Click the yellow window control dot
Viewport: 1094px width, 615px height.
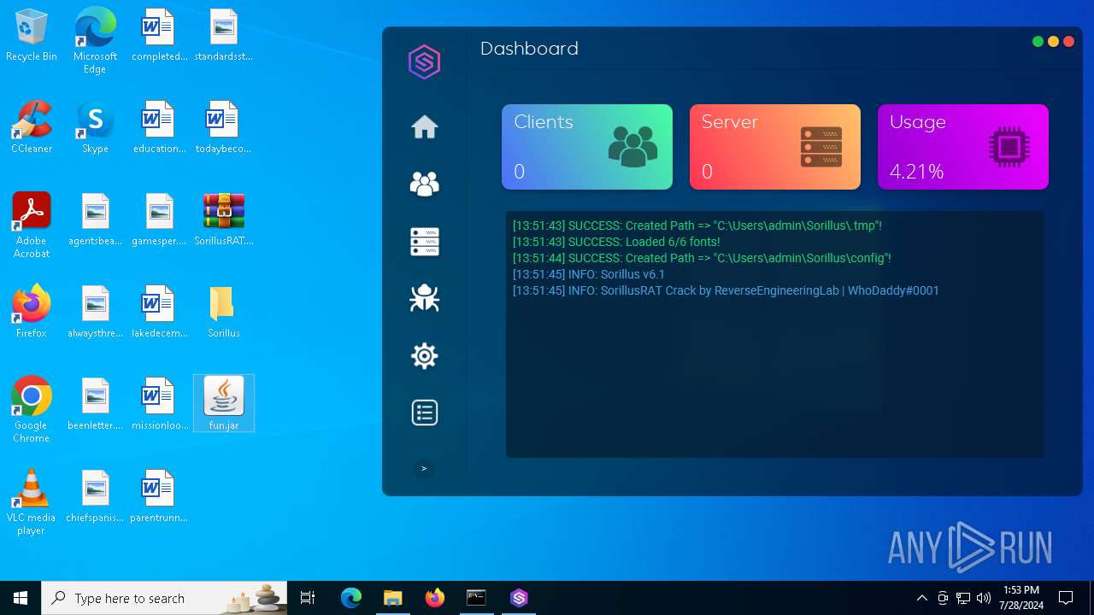click(1053, 41)
